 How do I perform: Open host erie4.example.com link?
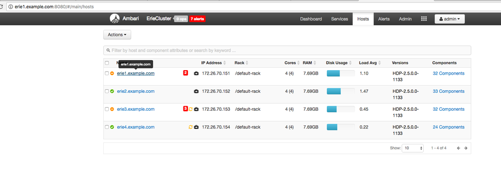(136, 127)
